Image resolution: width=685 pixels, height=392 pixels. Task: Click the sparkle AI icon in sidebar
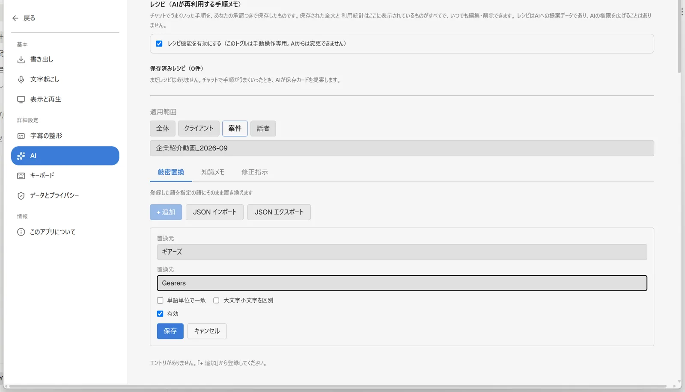point(21,156)
